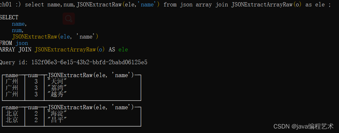The height and width of the screenshot is (133, 339).
Task: Click the second table's name column header
Action: [x=12, y=107]
